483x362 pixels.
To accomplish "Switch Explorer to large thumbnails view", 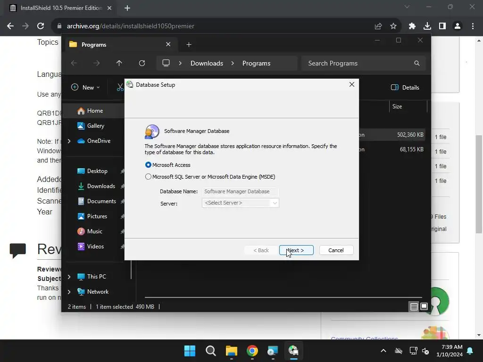I will pyautogui.click(x=424, y=306).
